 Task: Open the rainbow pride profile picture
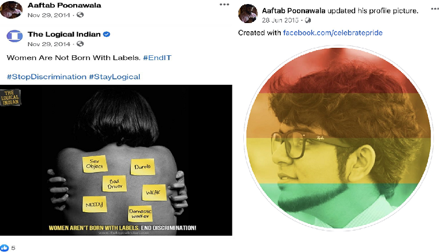(338, 138)
